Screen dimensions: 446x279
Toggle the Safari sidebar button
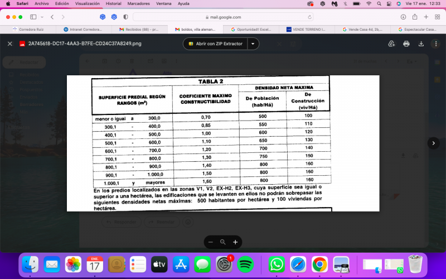click(x=33, y=17)
